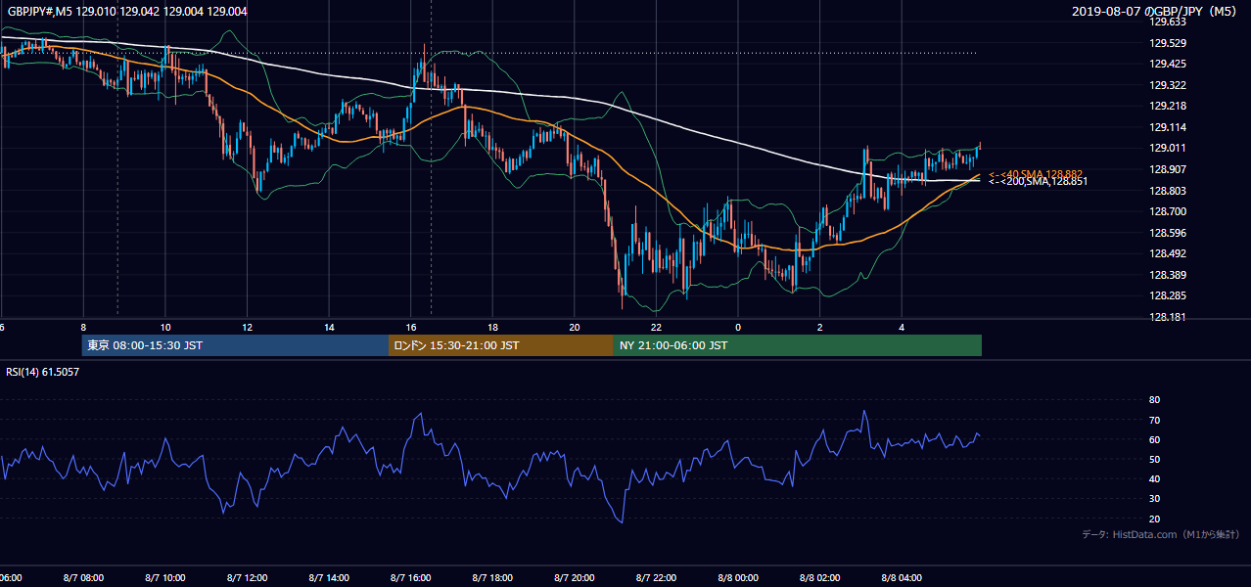This screenshot has height=587, width=1251.
Task: Click price axis label 129.529
Action: point(1168,43)
